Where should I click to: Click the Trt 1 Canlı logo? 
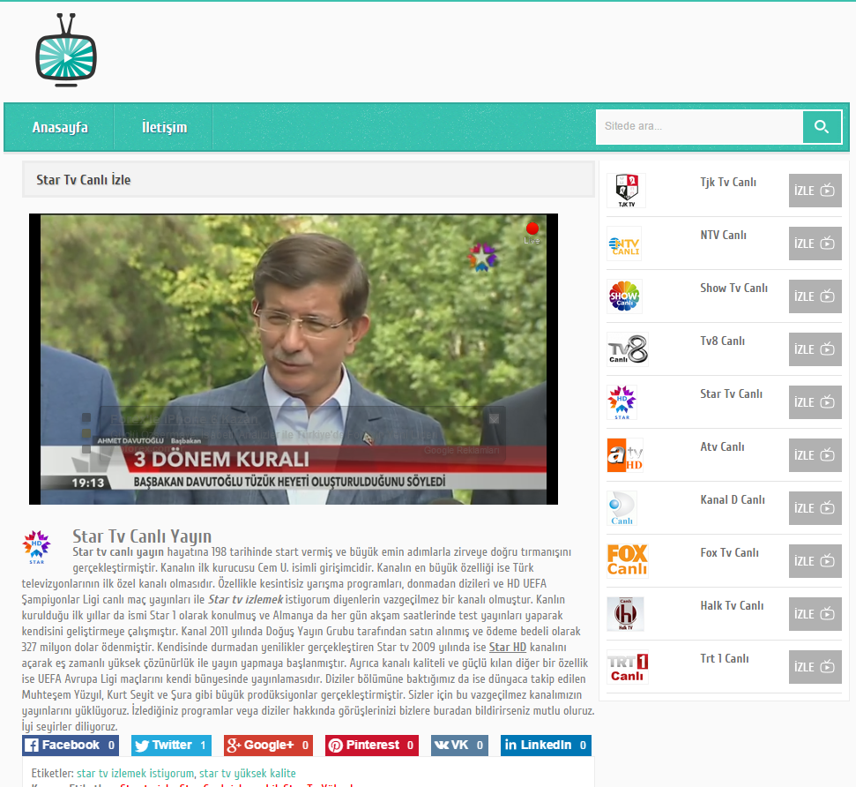(628, 667)
